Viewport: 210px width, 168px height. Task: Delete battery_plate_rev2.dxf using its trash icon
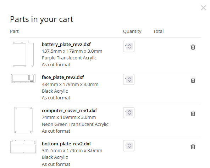tap(193, 47)
